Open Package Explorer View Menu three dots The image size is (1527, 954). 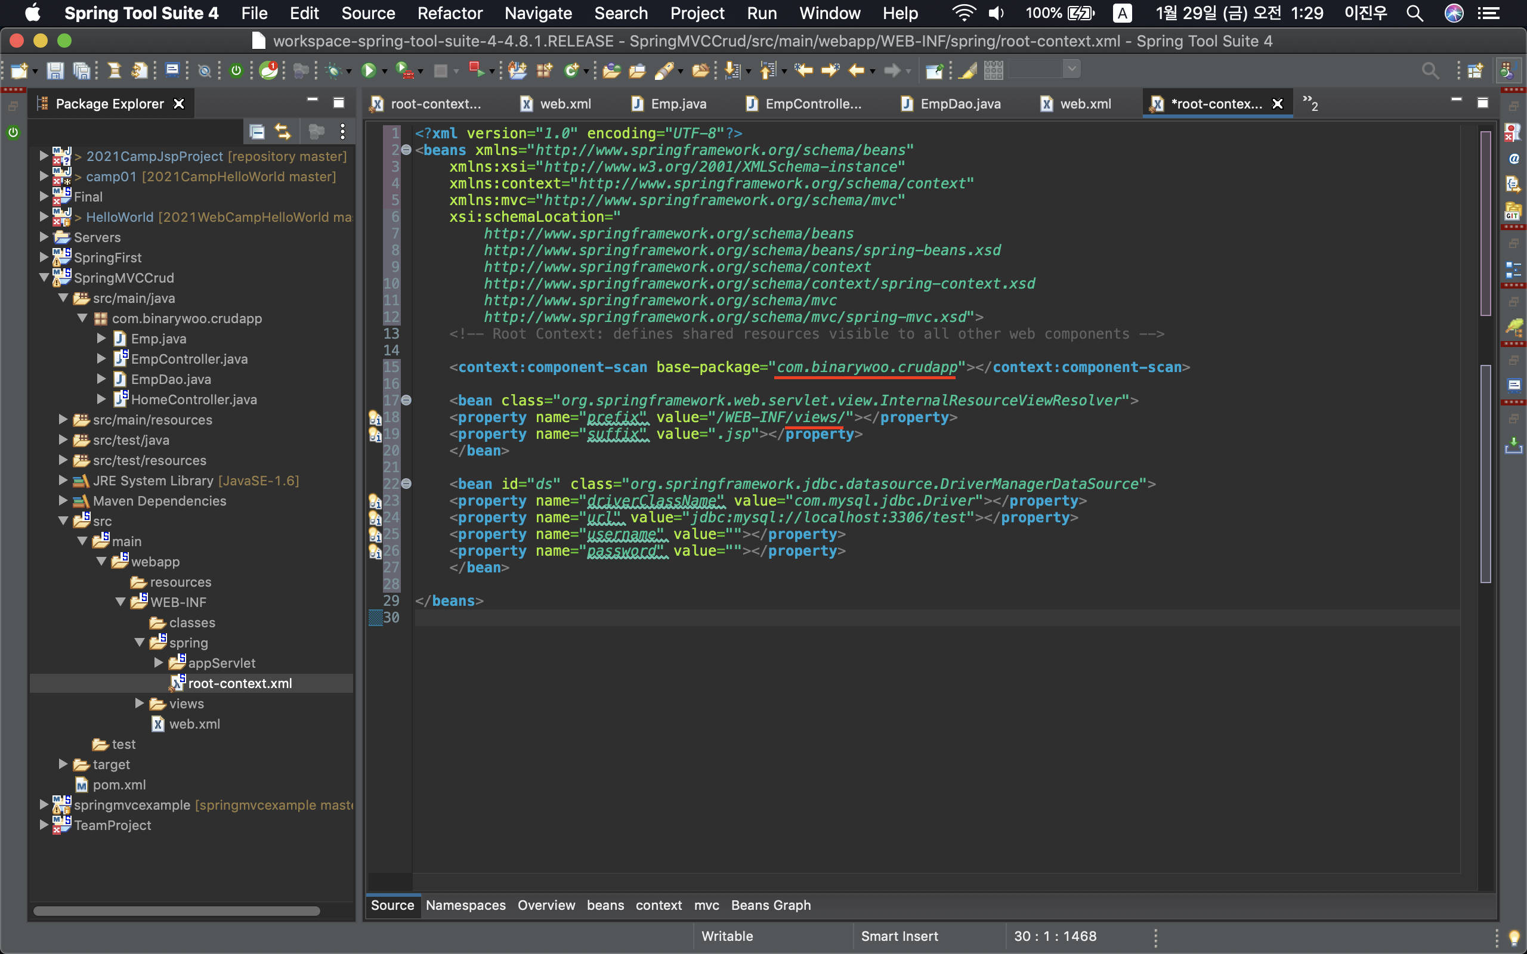click(x=342, y=131)
